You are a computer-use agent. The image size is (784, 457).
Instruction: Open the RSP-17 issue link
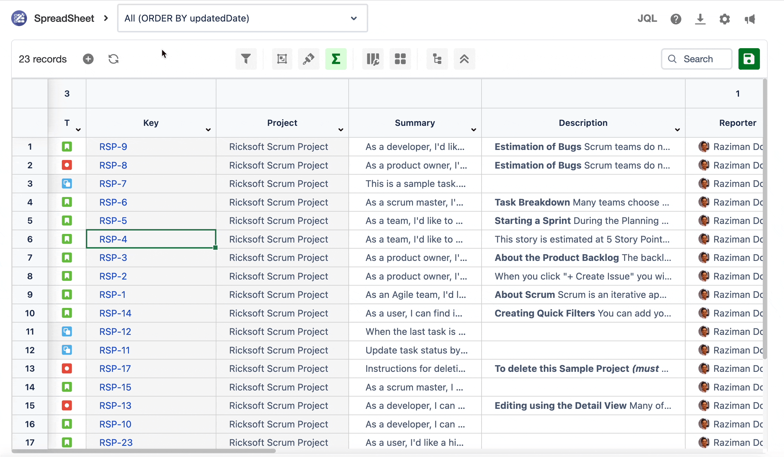[x=115, y=368]
